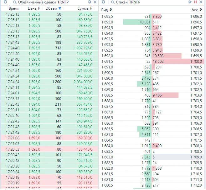This screenshot has width=206, height=190.
Task: Click the ask price 1 705,0
Action: (x=196, y=118)
